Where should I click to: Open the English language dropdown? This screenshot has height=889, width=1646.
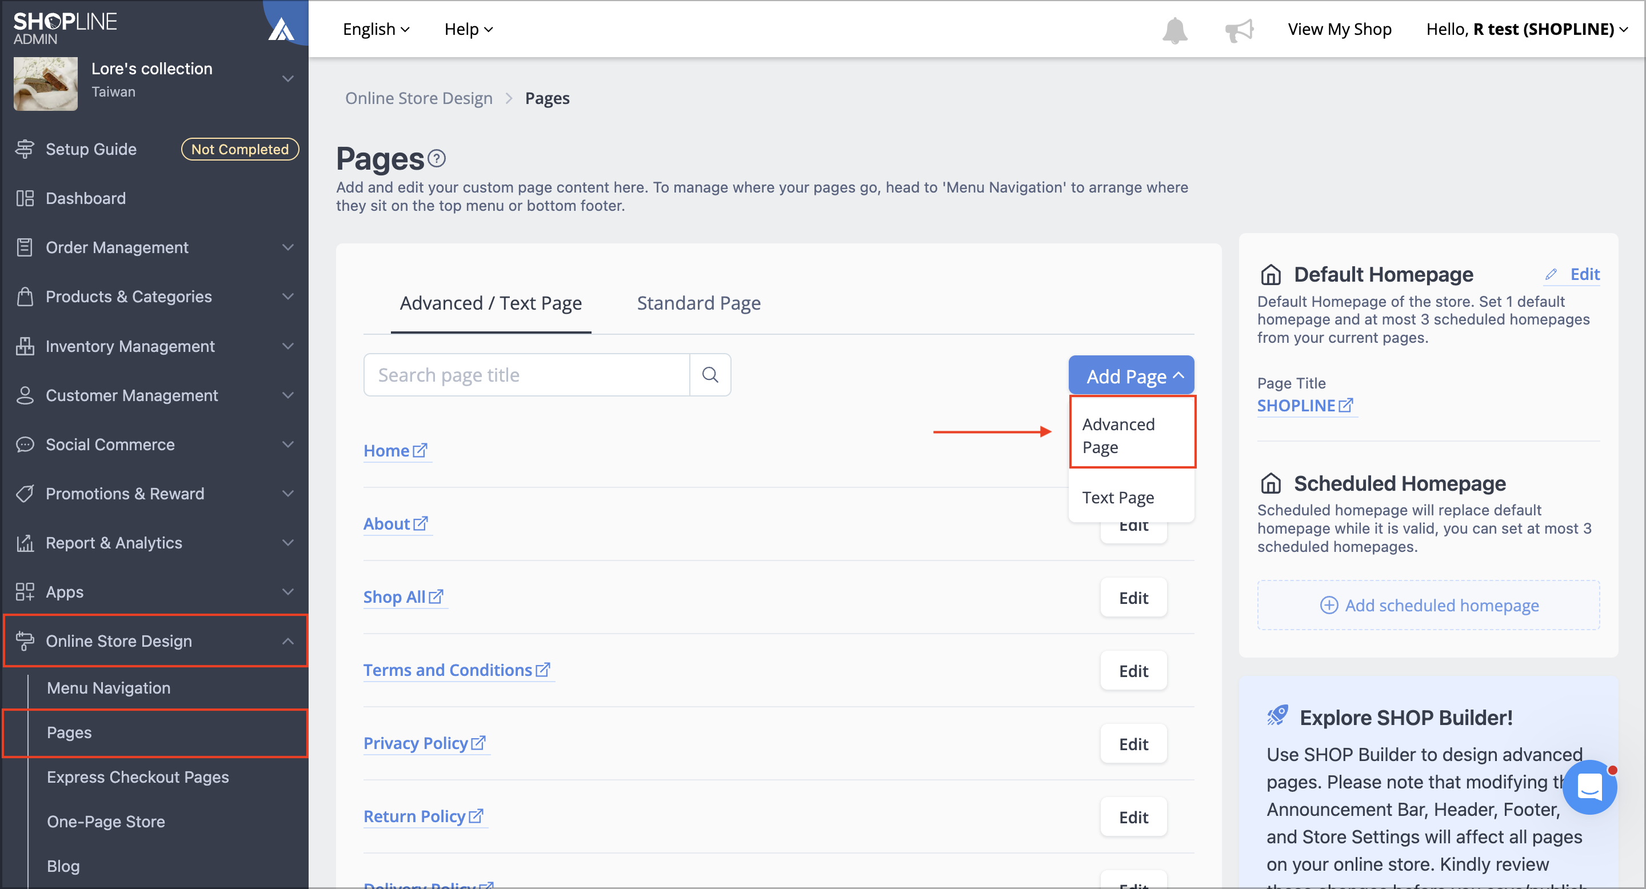[375, 29]
